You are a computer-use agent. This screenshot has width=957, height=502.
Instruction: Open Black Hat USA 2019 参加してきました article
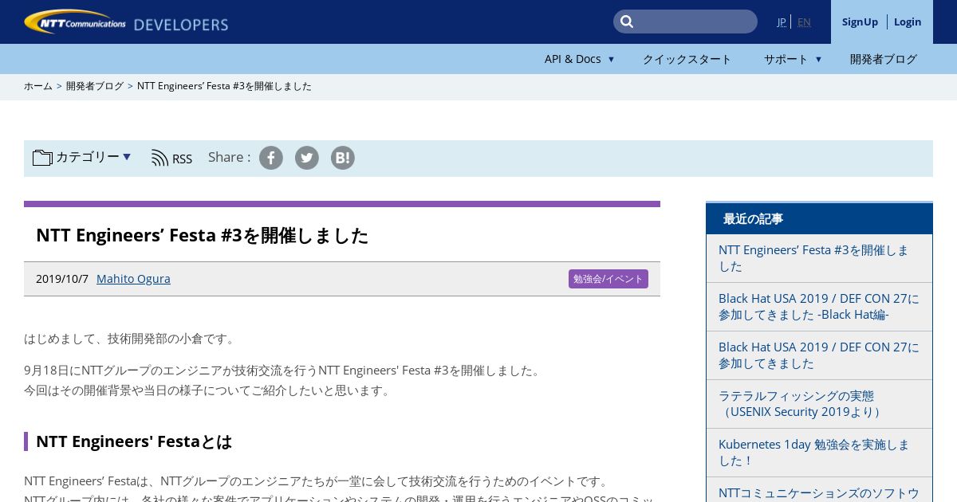[819, 355]
